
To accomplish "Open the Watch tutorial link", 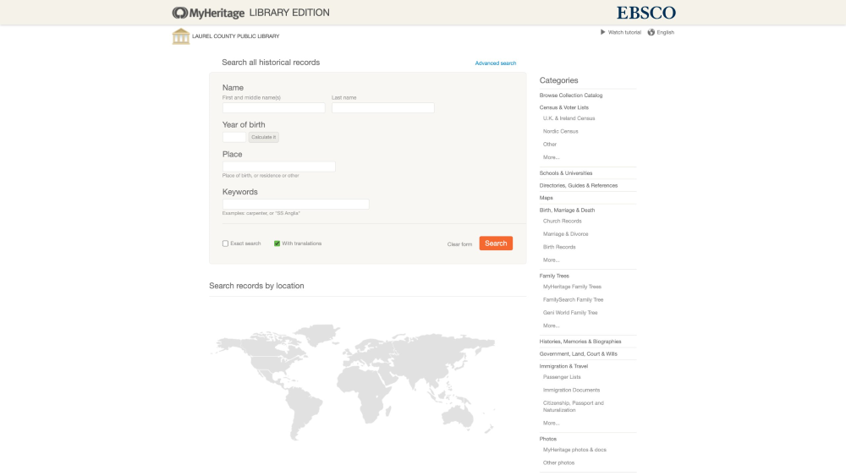I will tap(624, 32).
